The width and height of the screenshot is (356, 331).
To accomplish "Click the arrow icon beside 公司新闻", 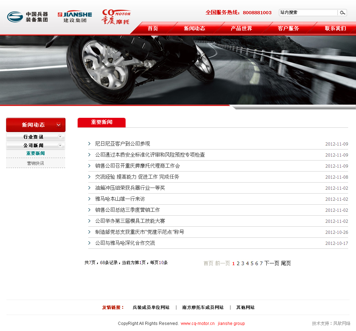I will pos(60,145).
